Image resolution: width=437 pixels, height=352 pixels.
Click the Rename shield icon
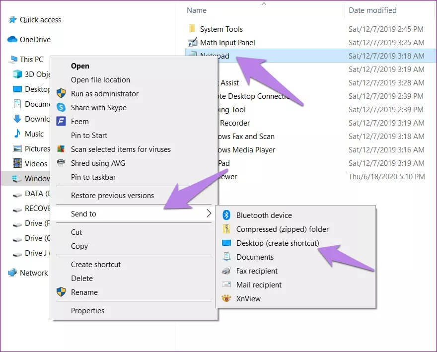point(61,292)
